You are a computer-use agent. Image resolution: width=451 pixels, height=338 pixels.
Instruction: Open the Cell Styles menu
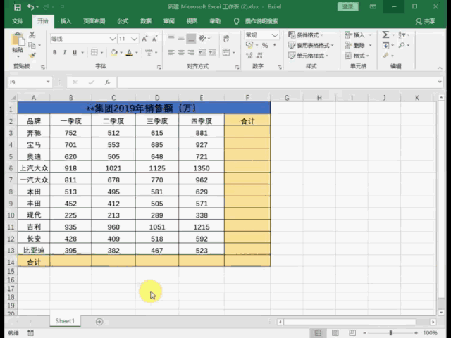[x=308, y=56]
